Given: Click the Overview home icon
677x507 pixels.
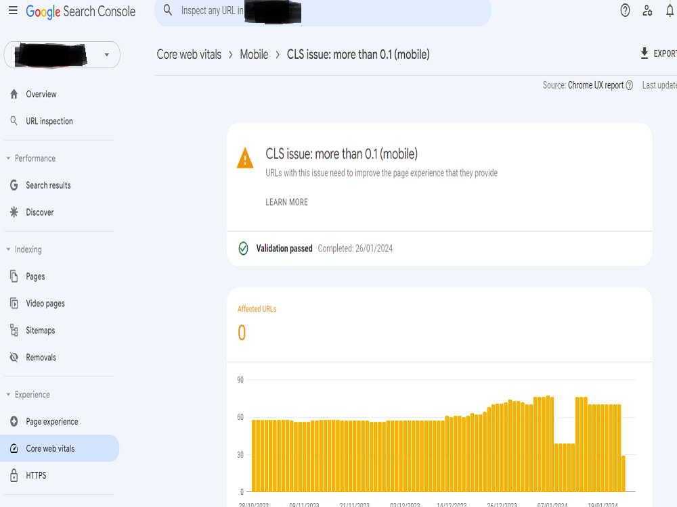Looking at the screenshot, I should coord(14,94).
